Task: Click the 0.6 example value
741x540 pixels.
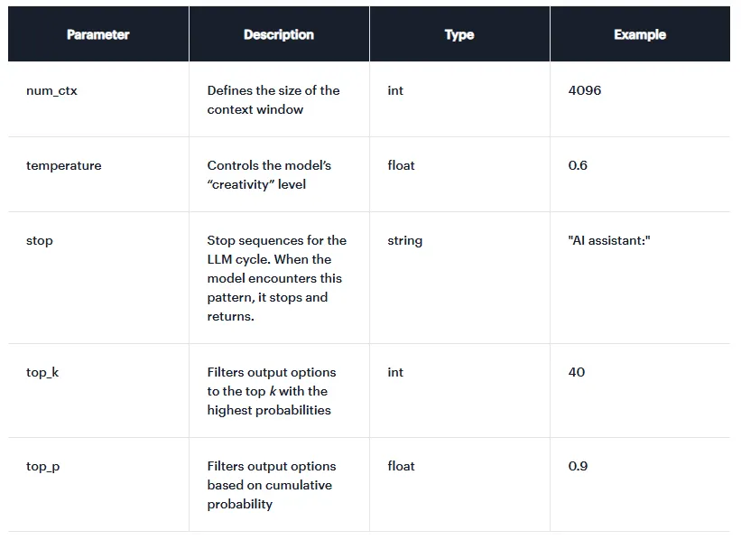Action: (578, 165)
